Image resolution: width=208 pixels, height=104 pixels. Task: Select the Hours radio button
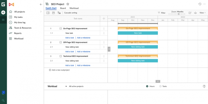click(147, 86)
